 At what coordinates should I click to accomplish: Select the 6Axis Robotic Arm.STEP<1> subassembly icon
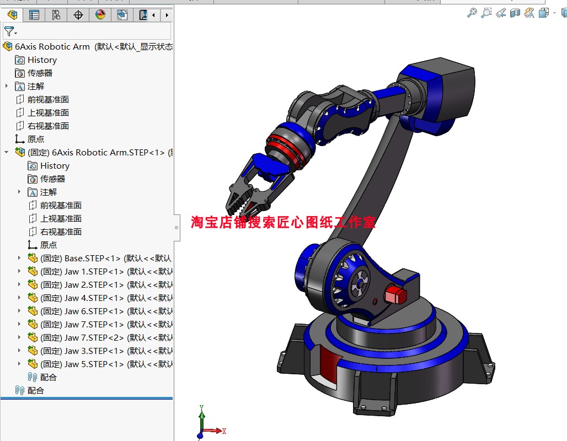point(20,152)
